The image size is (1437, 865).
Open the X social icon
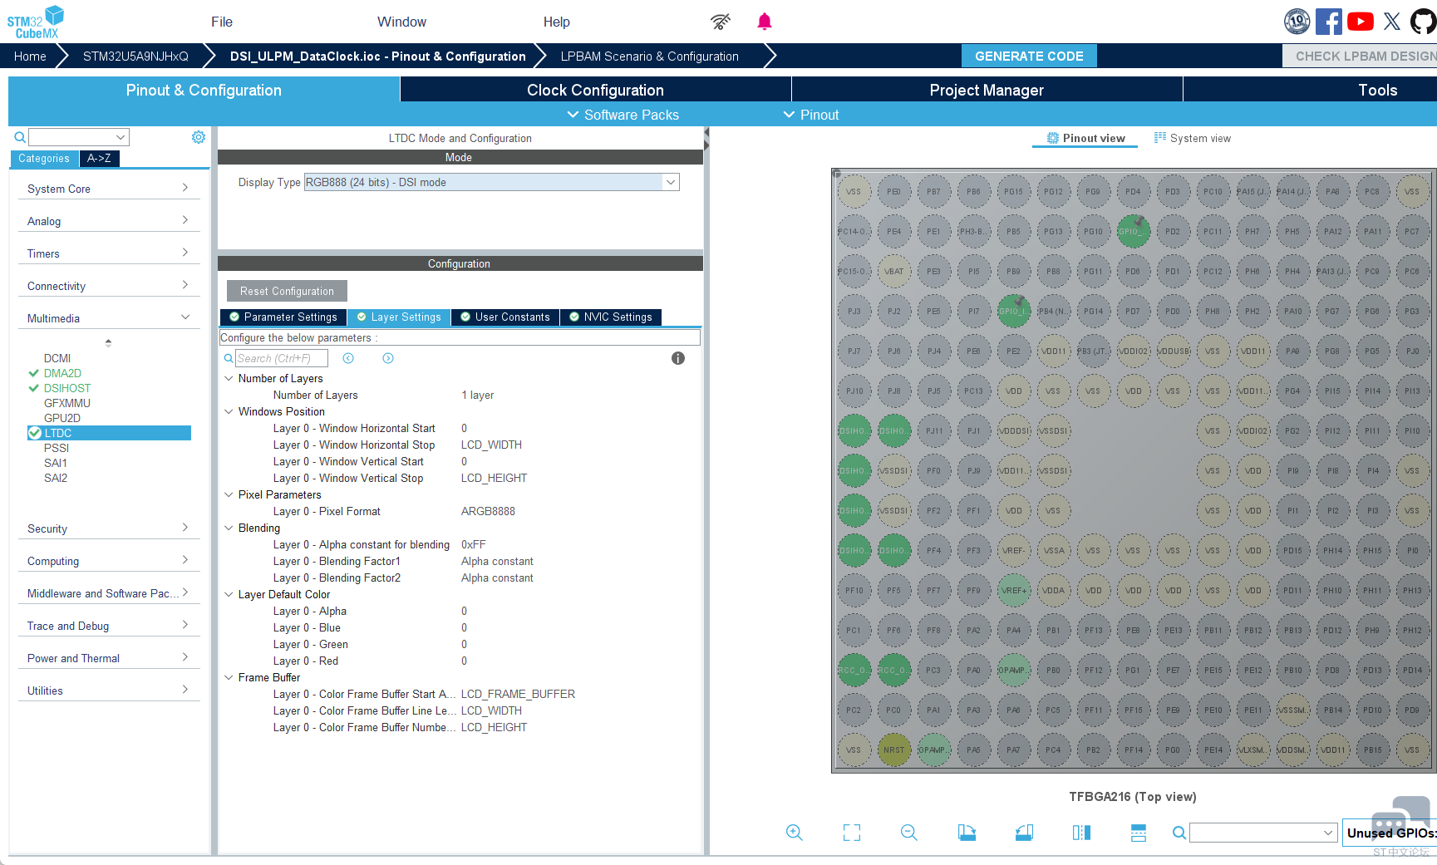[1392, 22]
